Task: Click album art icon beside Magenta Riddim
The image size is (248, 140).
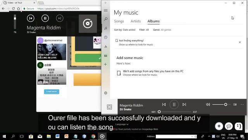Action: 109,107
